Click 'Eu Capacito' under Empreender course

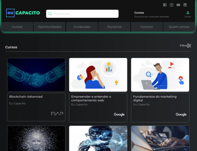coord(79,105)
